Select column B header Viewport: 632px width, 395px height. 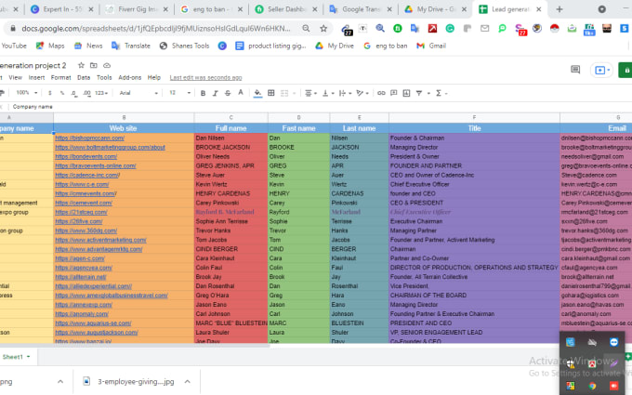(124, 117)
